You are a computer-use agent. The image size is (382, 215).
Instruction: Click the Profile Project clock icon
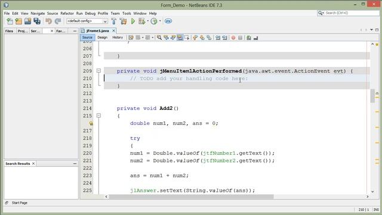[154, 21]
